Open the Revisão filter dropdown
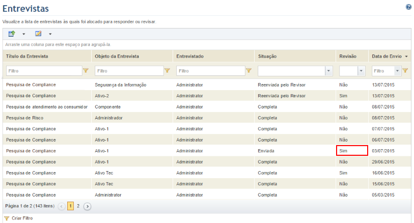This screenshot has width=414, height=223. (361, 71)
